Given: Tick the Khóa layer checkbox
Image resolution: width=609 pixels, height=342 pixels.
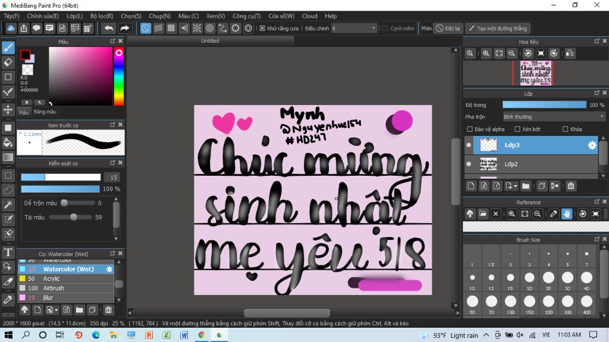Looking at the screenshot, I should [566, 129].
